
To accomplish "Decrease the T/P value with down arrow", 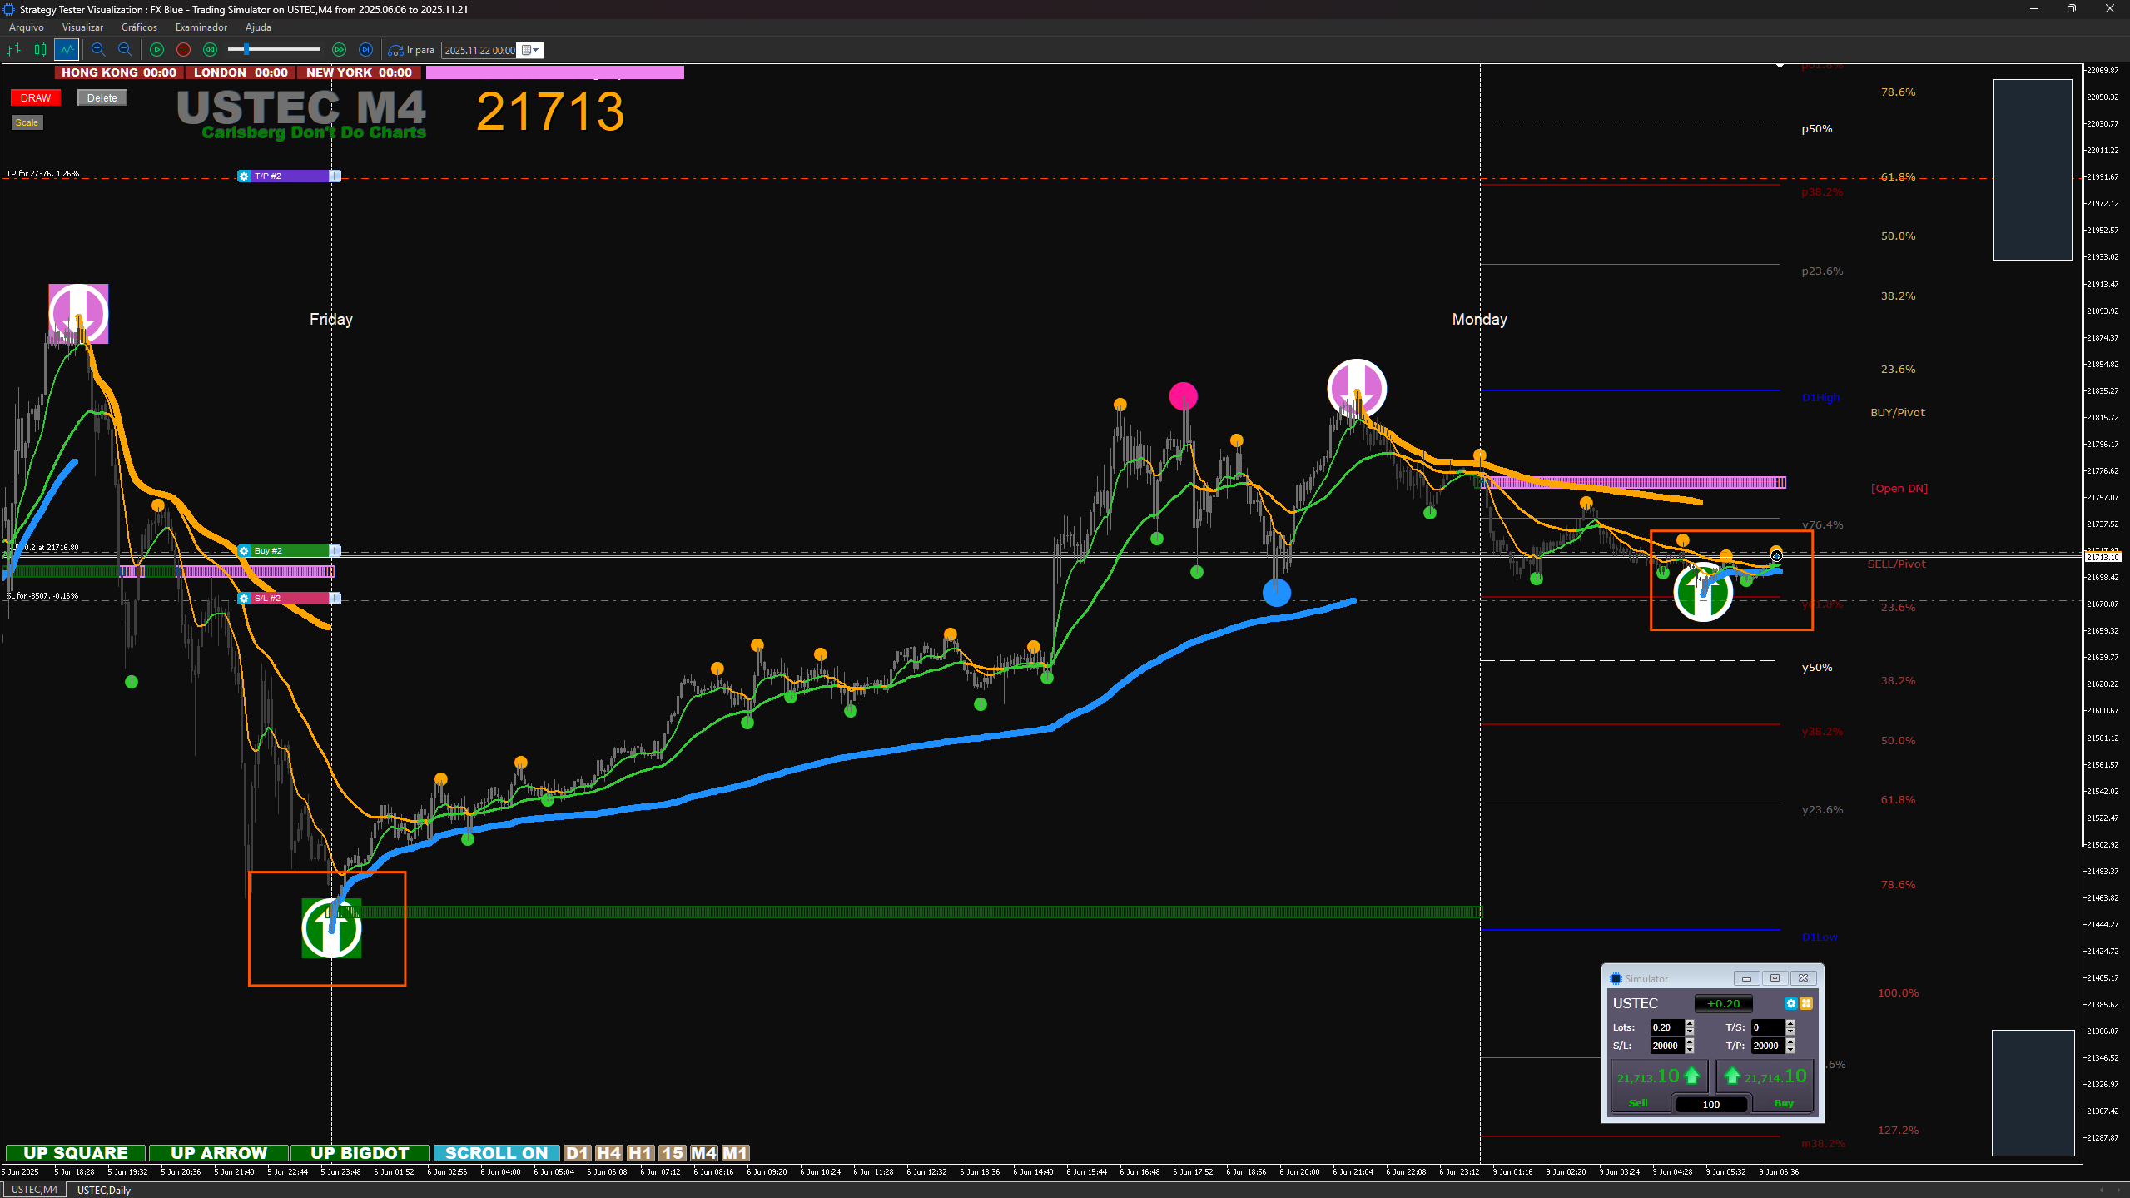I will (1790, 1050).
